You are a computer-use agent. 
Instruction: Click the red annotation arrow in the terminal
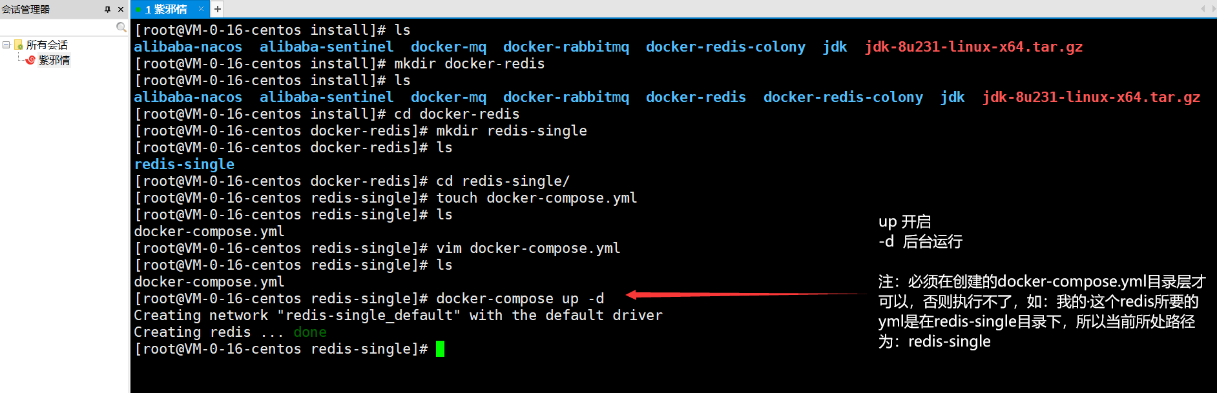[746, 295]
